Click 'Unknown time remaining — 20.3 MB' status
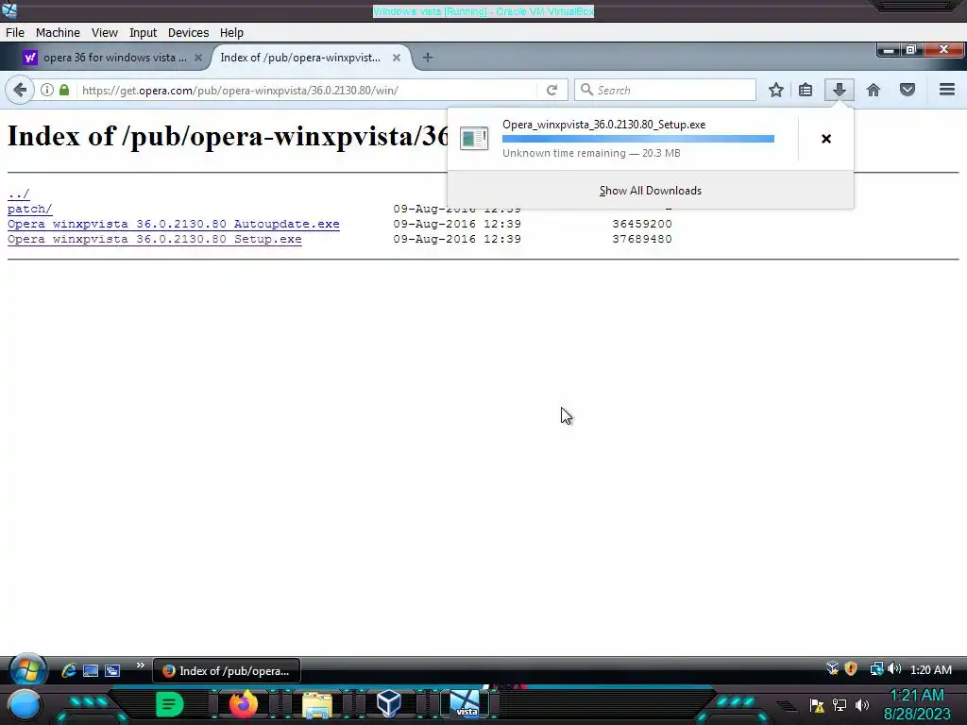 coord(591,153)
